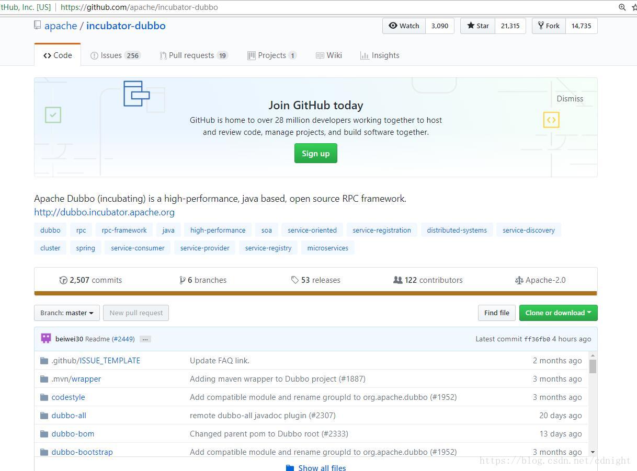Select the high-performance topic tag

218,230
